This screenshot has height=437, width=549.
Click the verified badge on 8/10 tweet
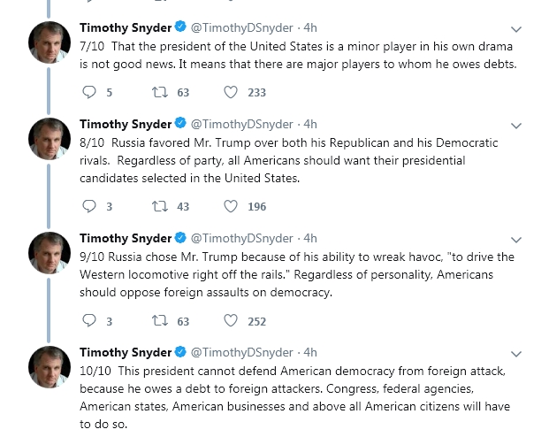[x=180, y=124]
